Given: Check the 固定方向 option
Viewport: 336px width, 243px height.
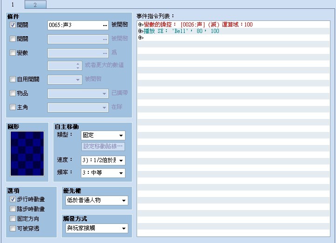Looking at the screenshot, I should tap(13, 218).
